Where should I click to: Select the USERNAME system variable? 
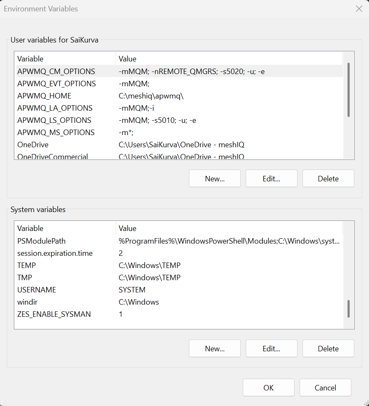36,289
